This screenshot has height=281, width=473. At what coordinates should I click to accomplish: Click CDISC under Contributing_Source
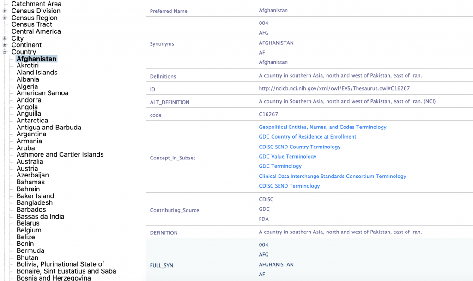(266, 199)
